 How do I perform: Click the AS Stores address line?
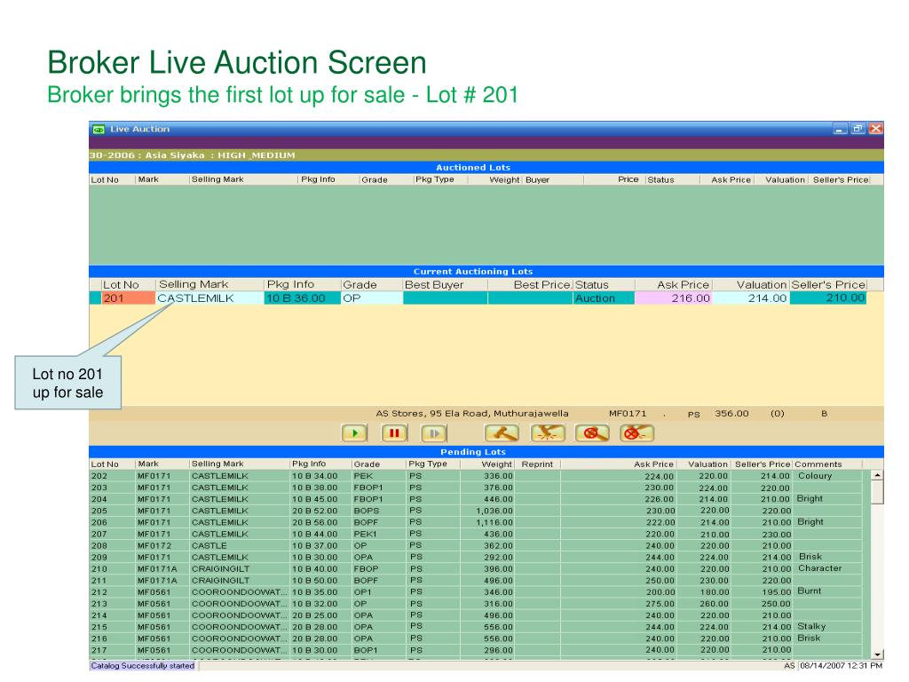(472, 414)
